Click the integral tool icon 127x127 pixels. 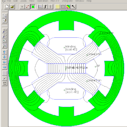[x=45, y=7]
